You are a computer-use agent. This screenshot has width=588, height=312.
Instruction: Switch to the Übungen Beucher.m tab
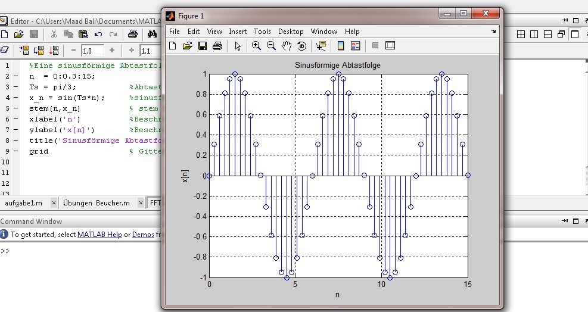(96, 203)
